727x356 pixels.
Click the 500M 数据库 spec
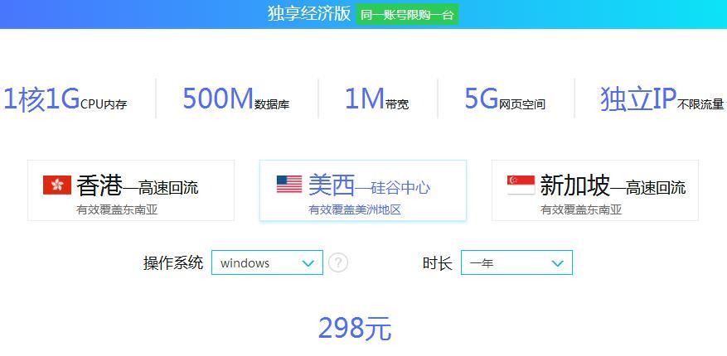[236, 99]
